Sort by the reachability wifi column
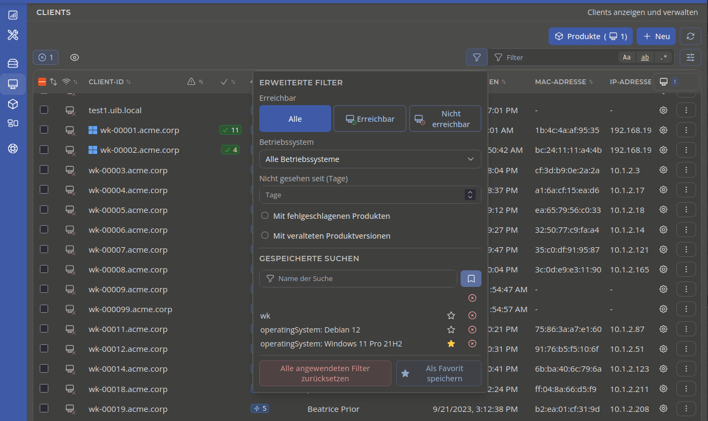 tap(70, 82)
